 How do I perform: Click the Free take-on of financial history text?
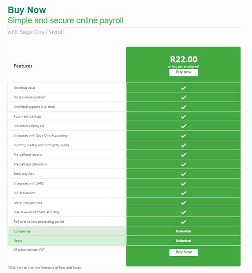(36, 212)
